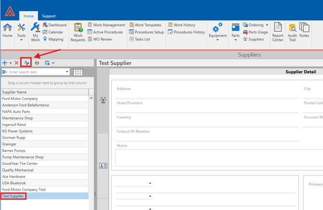Sort by Supplier Name column header
The width and height of the screenshot is (323, 210).
pos(44,92)
